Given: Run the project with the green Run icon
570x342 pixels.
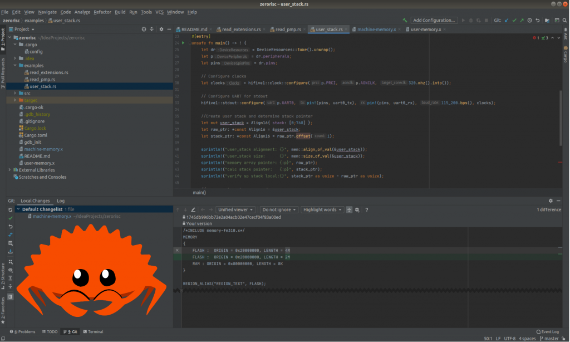Looking at the screenshot, I should (x=463, y=19).
